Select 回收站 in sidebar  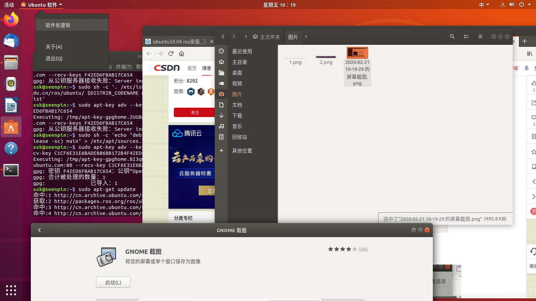246,137
